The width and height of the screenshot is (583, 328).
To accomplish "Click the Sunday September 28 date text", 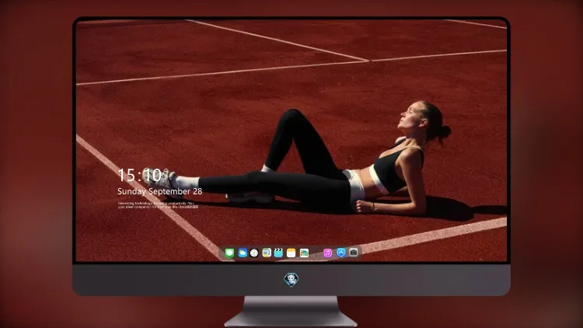I will [x=160, y=191].
